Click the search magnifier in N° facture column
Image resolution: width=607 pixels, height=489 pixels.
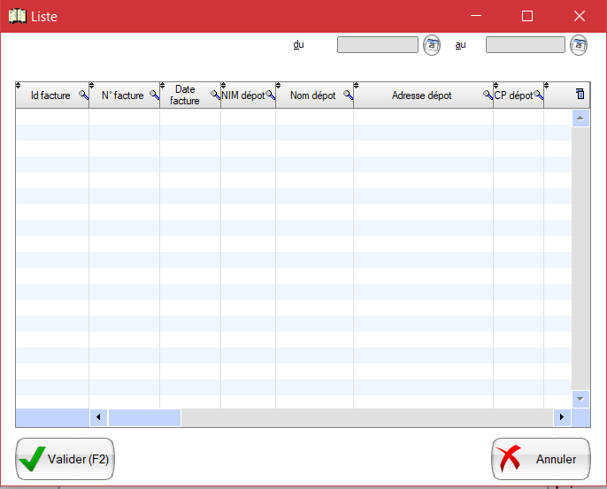(x=153, y=95)
